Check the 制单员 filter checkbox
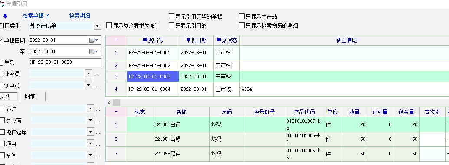Image resolution: width=449 pixels, height=165 pixels. click(1, 85)
